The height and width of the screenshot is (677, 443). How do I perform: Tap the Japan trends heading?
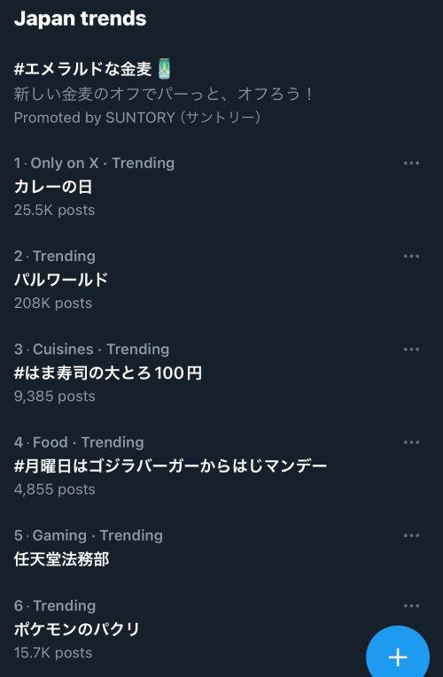80,19
